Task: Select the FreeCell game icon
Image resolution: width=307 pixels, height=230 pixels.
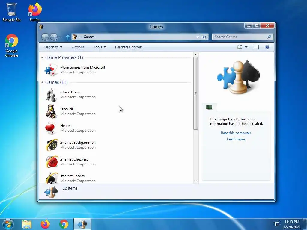Action: [51, 111]
